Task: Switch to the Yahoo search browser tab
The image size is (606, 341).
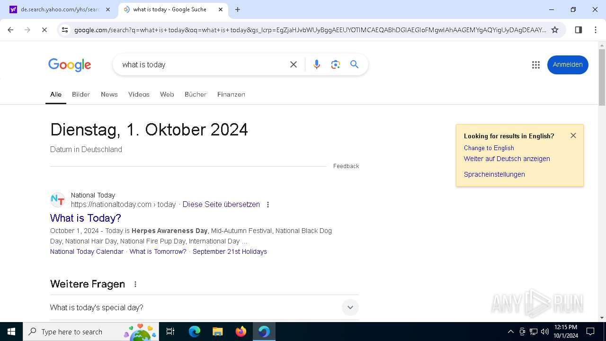Action: (x=59, y=9)
